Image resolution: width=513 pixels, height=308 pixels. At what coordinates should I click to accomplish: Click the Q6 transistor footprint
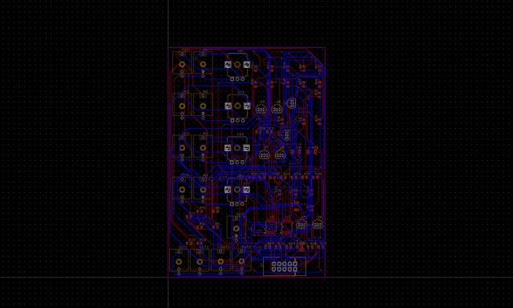pos(277,109)
